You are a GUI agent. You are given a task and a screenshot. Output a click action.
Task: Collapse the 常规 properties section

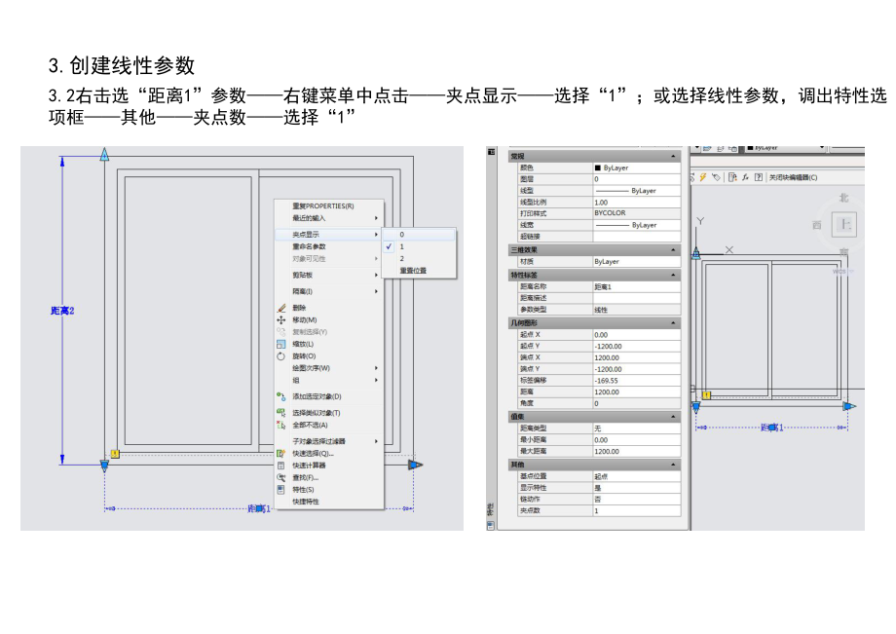click(673, 156)
